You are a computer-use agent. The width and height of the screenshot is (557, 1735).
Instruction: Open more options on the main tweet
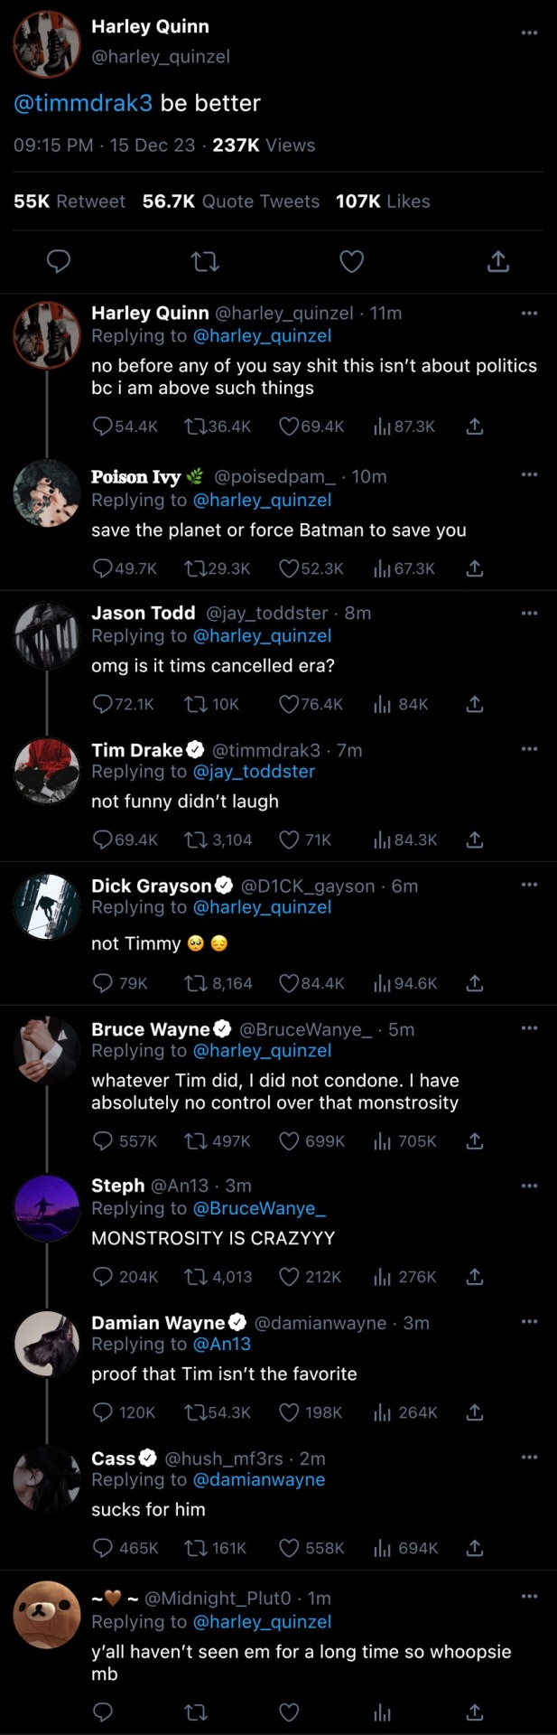[x=529, y=33]
